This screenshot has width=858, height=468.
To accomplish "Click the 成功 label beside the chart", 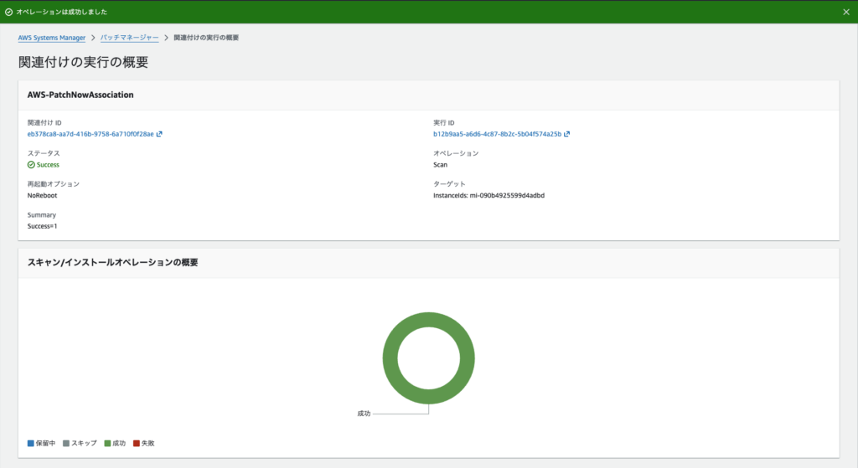I will coord(364,414).
